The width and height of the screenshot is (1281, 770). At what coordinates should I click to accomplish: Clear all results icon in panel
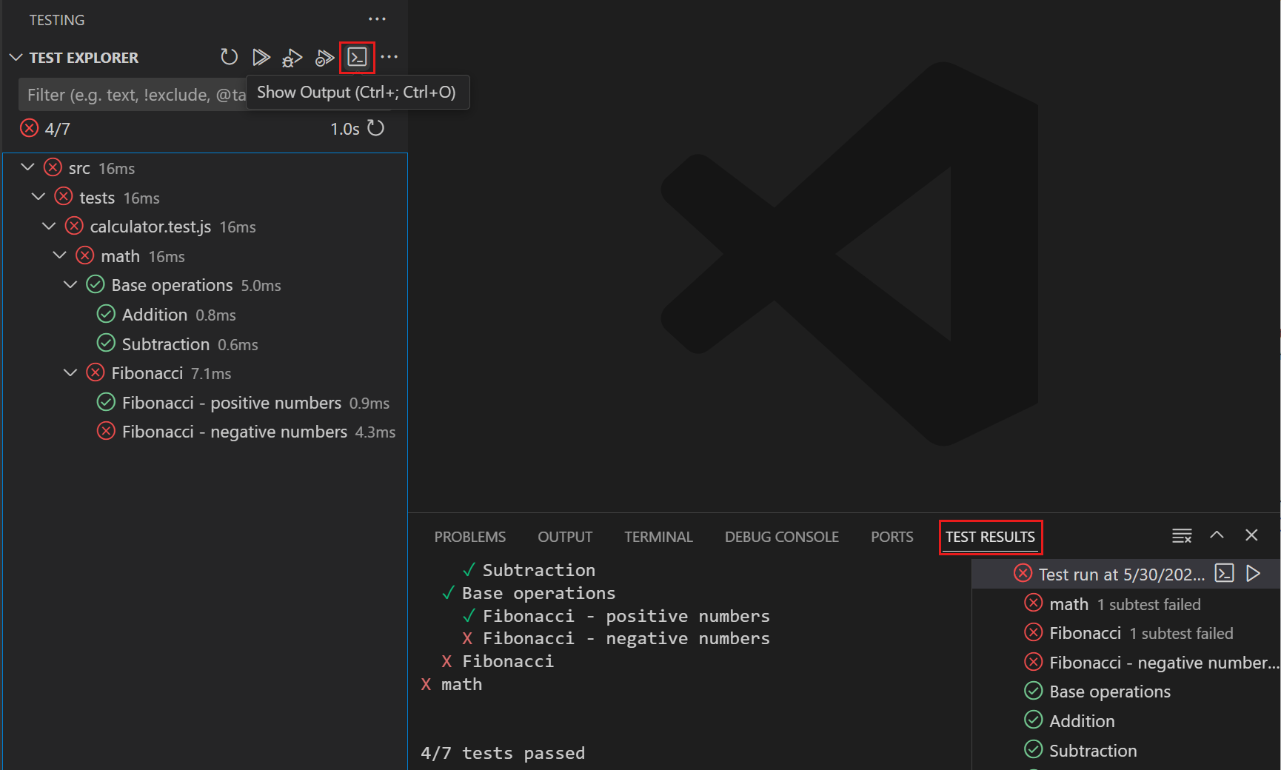pyautogui.click(x=1182, y=535)
